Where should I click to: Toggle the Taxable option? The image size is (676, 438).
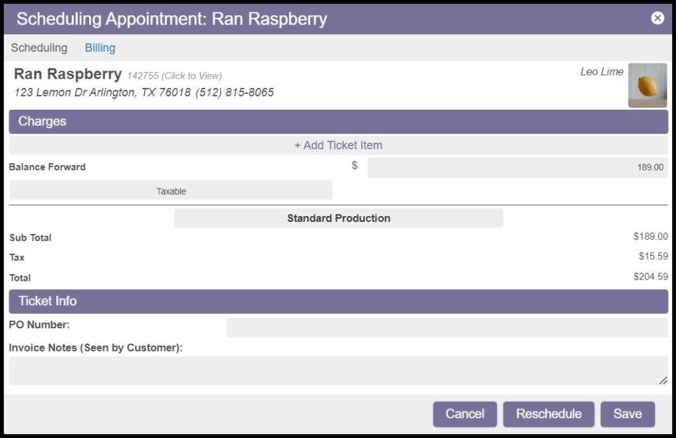[171, 191]
